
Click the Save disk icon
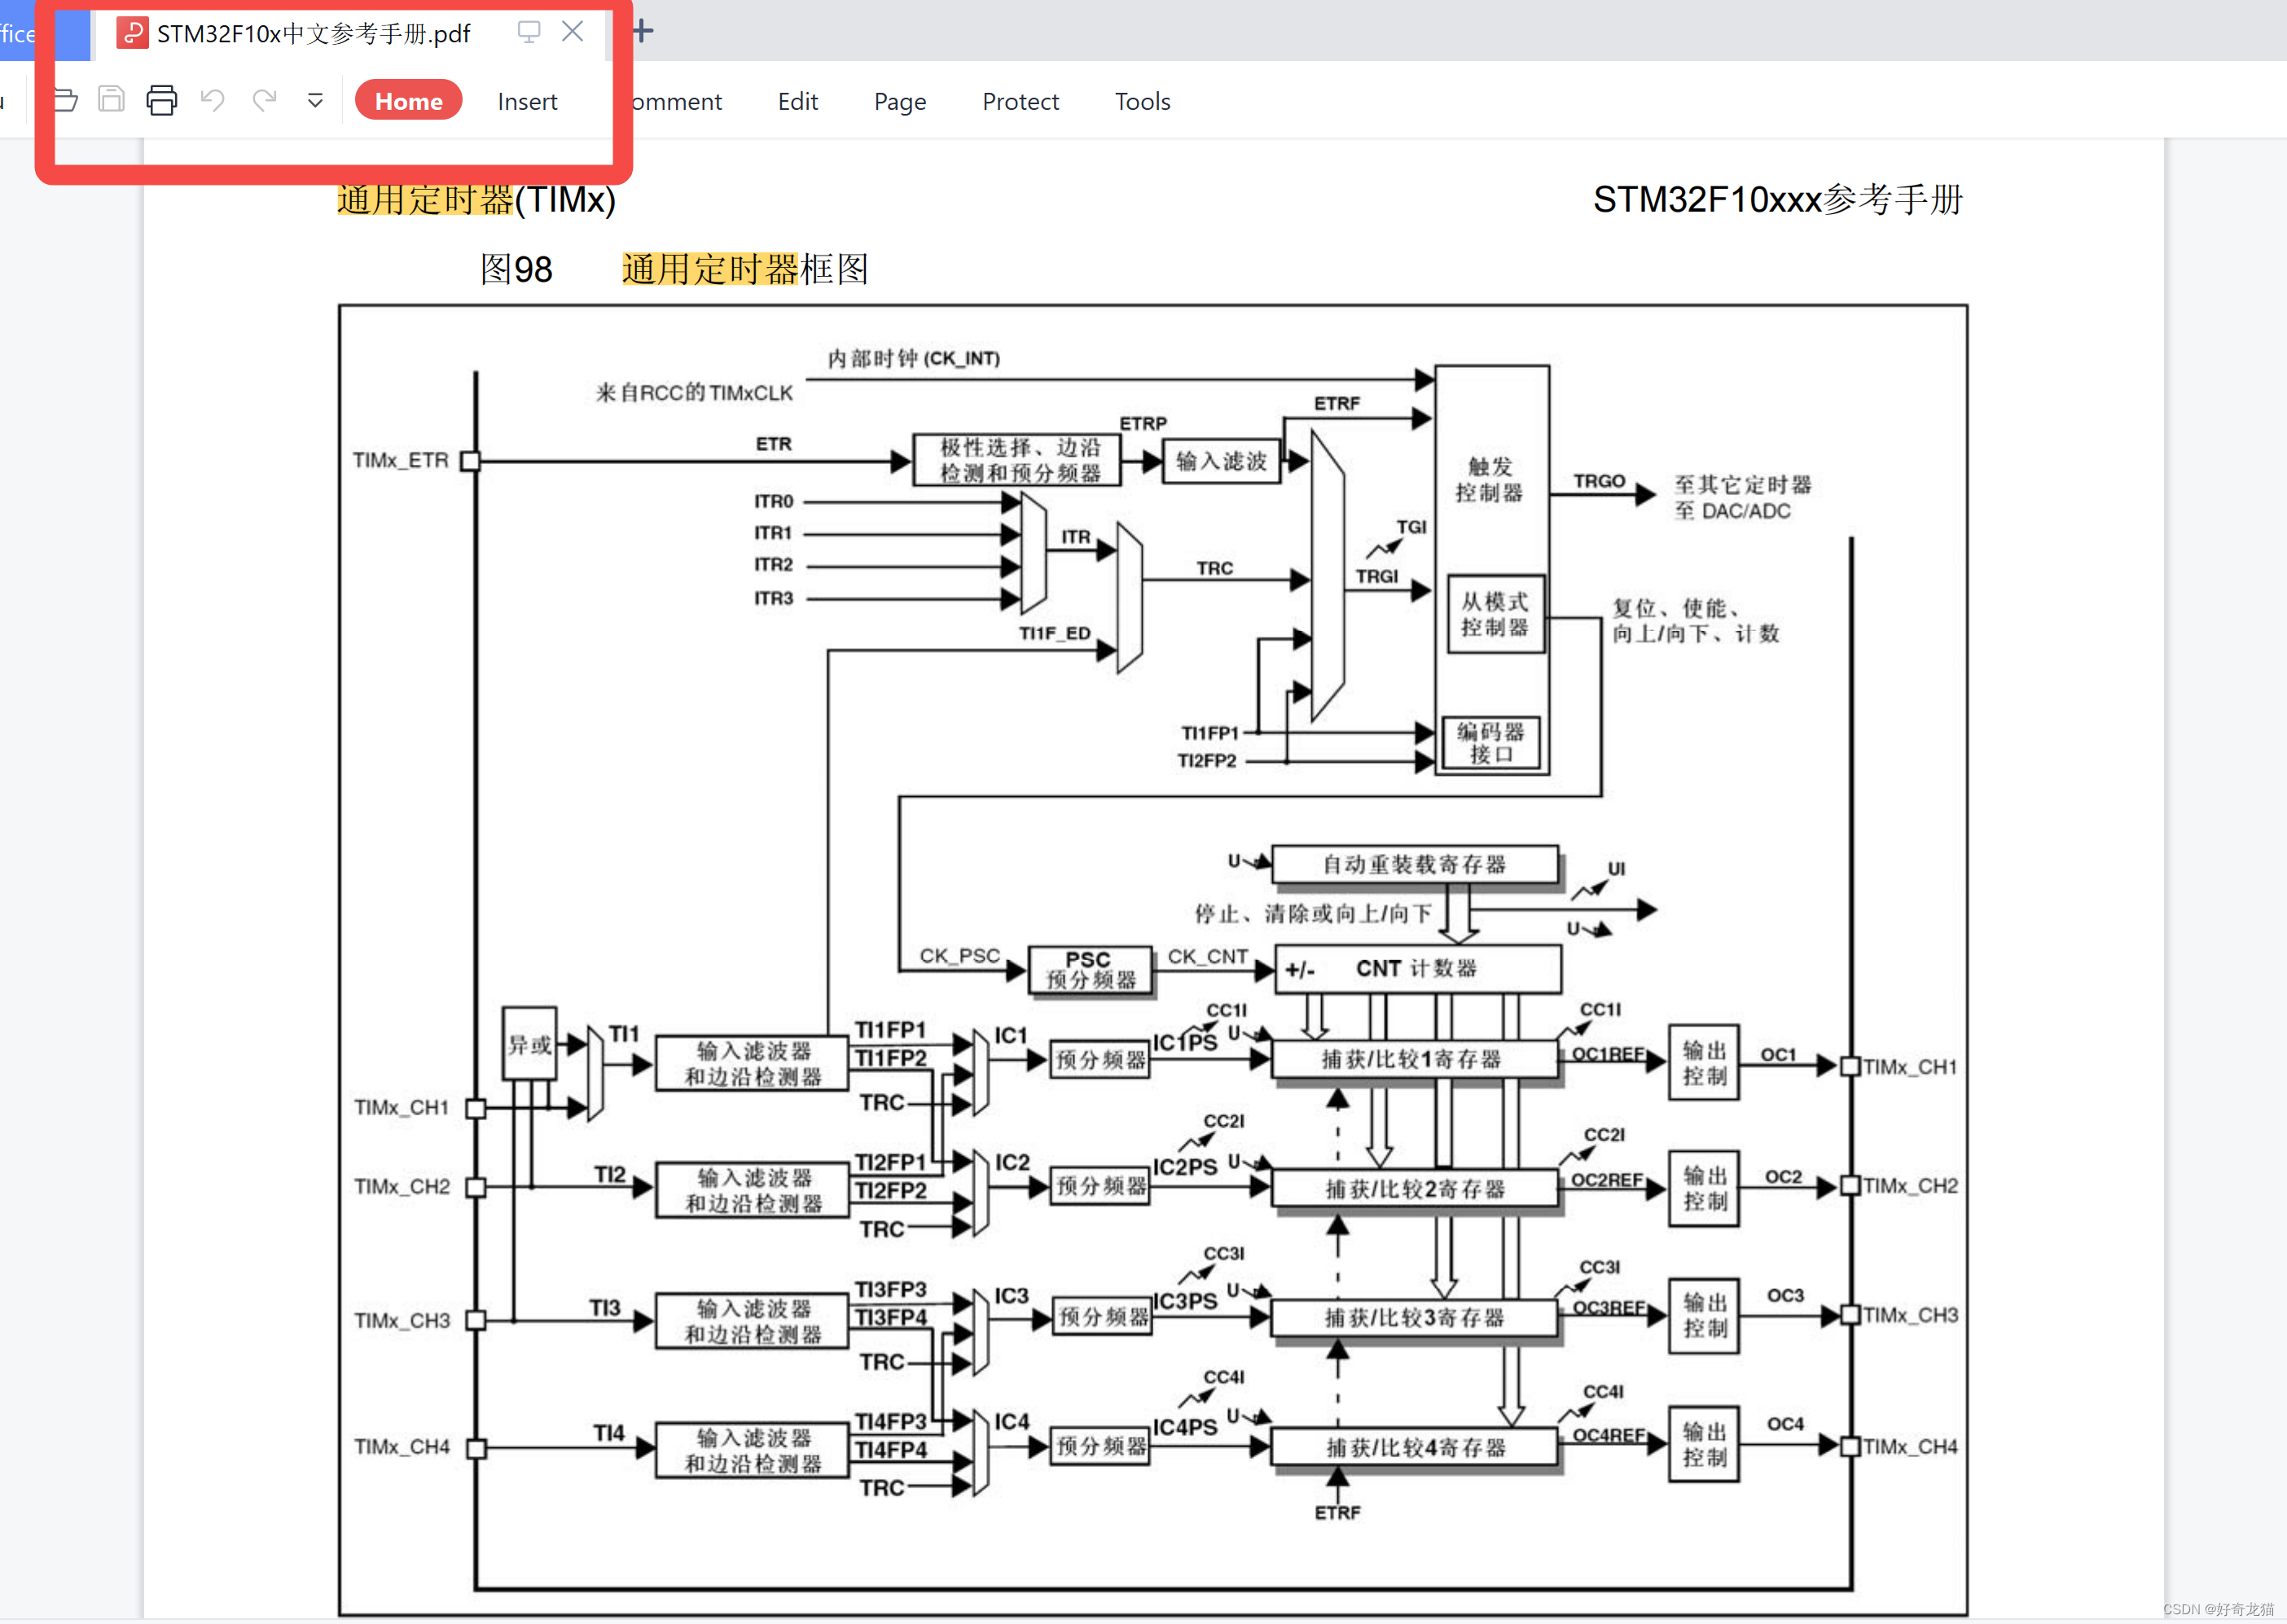tap(111, 100)
